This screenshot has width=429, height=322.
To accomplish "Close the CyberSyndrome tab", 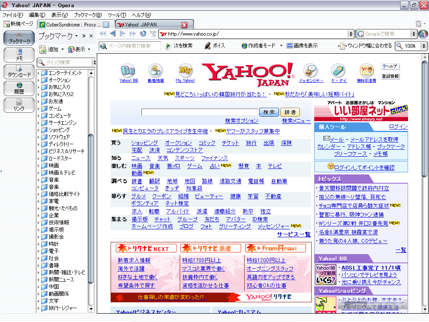I will [x=106, y=25].
